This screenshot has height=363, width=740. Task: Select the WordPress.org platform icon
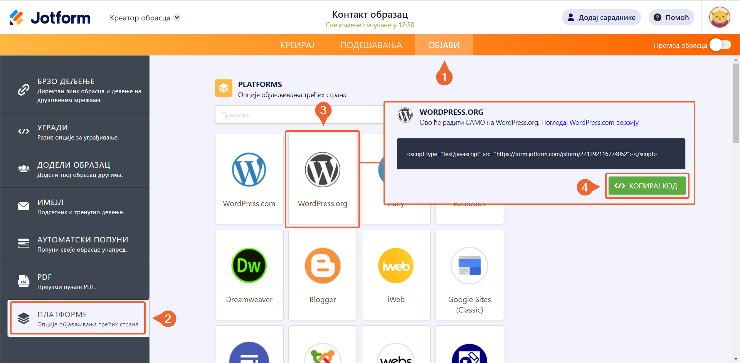point(323,170)
